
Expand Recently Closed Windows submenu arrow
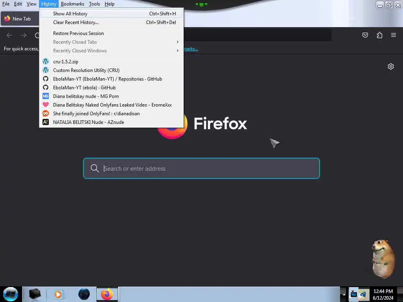(177, 51)
